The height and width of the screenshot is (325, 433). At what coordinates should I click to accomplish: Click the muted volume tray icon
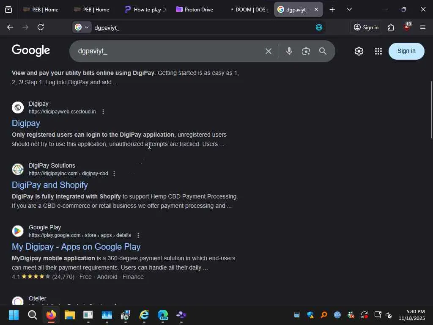389,315
